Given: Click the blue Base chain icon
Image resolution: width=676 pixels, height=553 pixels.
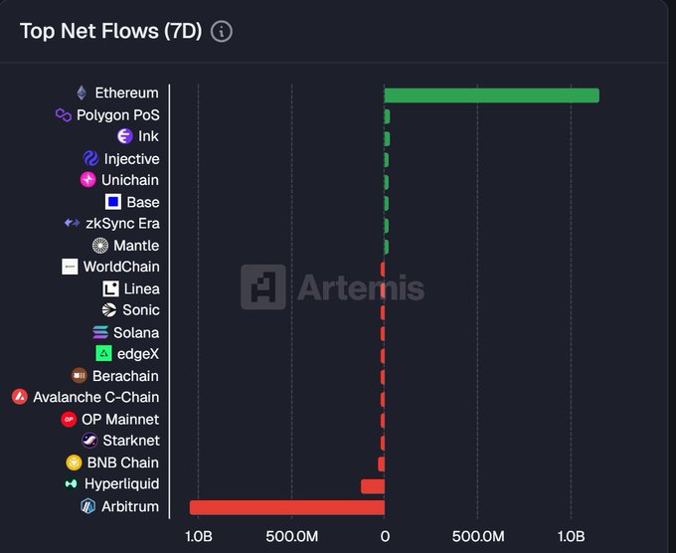Looking at the screenshot, I should point(113,202).
